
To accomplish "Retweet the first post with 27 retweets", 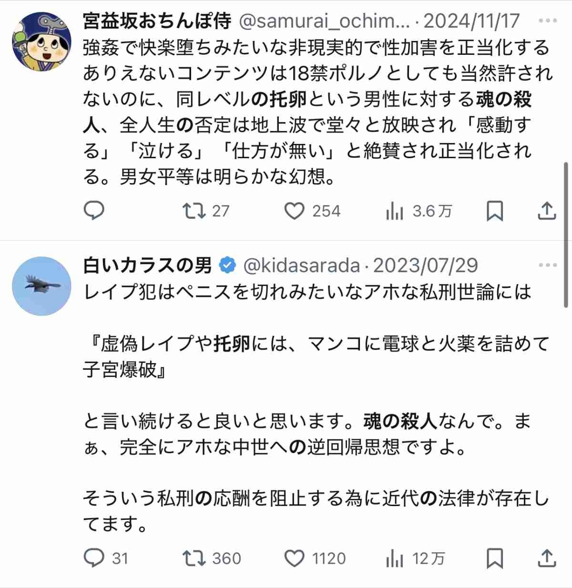I will 194,211.
